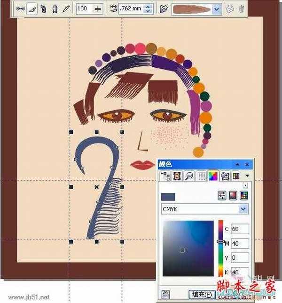This screenshot has width=282, height=303.
Task: Select the Calligraphic pen mode
Action: (x=55, y=8)
